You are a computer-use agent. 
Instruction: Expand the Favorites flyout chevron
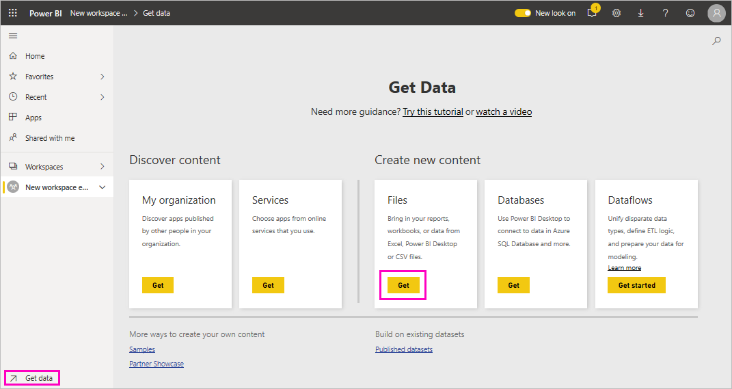click(103, 77)
